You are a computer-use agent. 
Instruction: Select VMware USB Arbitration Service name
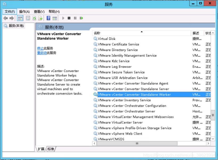(x=123, y=78)
